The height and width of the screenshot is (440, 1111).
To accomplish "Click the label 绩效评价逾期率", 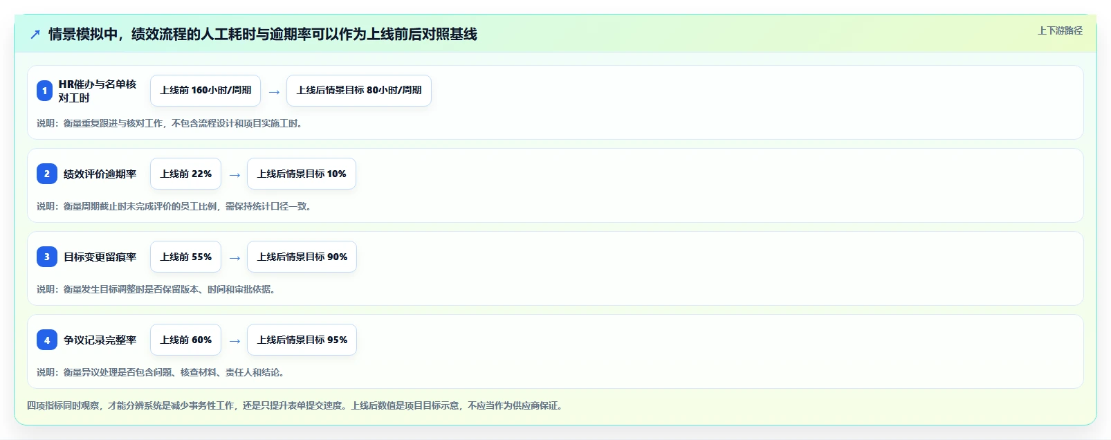I will pyautogui.click(x=100, y=174).
